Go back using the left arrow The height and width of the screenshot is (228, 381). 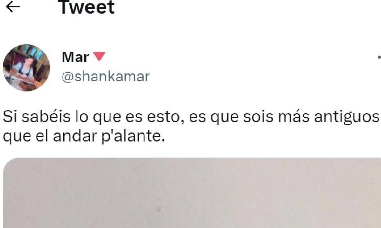click(13, 7)
